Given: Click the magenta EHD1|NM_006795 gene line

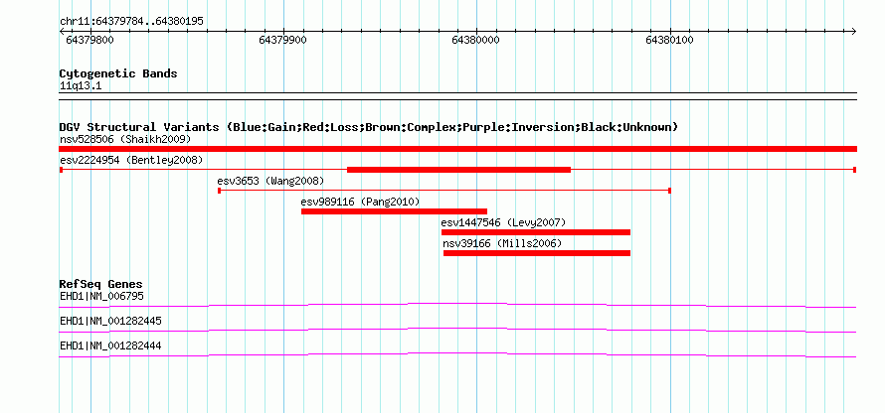Looking at the screenshot, I should coord(457,305).
